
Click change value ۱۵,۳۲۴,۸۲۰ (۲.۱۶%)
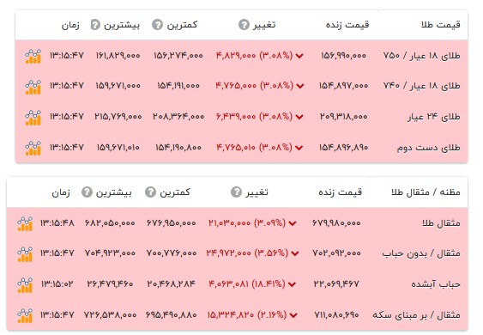tap(247, 315)
